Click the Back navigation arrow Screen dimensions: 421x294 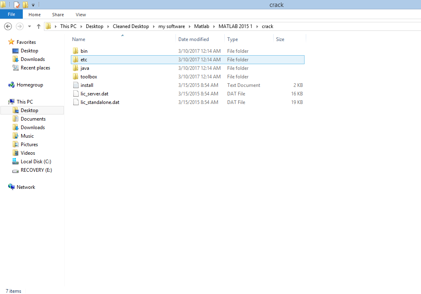click(x=8, y=26)
